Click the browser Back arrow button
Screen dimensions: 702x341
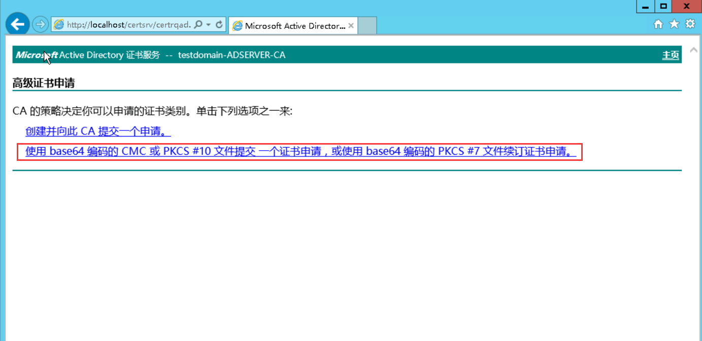point(18,24)
